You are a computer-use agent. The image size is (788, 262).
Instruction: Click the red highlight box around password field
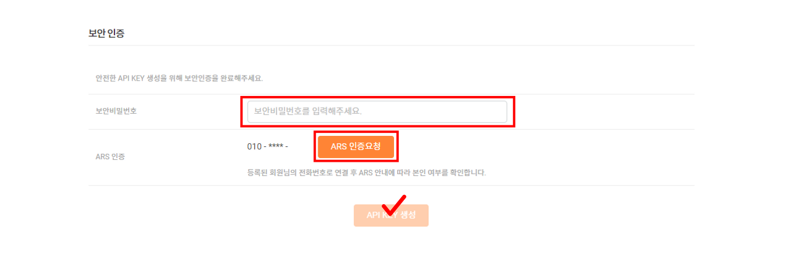[377, 112]
